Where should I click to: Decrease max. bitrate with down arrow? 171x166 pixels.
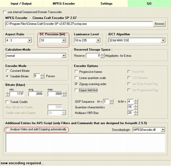tap(64, 95)
